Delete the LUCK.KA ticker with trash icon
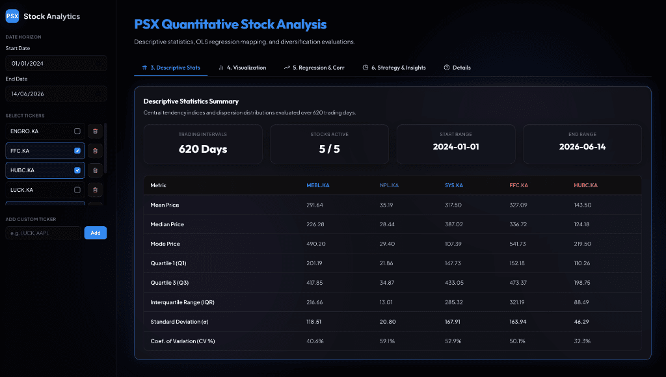 [95, 190]
